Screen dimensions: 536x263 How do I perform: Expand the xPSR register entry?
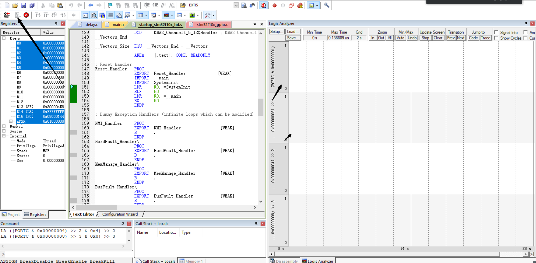tap(11, 121)
